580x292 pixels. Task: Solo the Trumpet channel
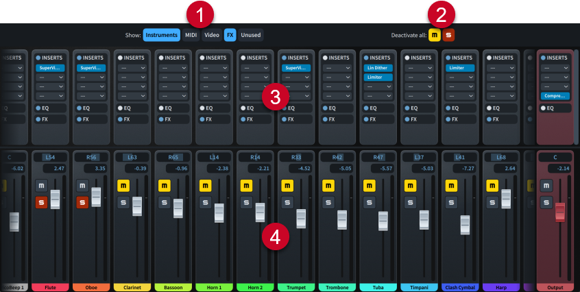point(287,202)
